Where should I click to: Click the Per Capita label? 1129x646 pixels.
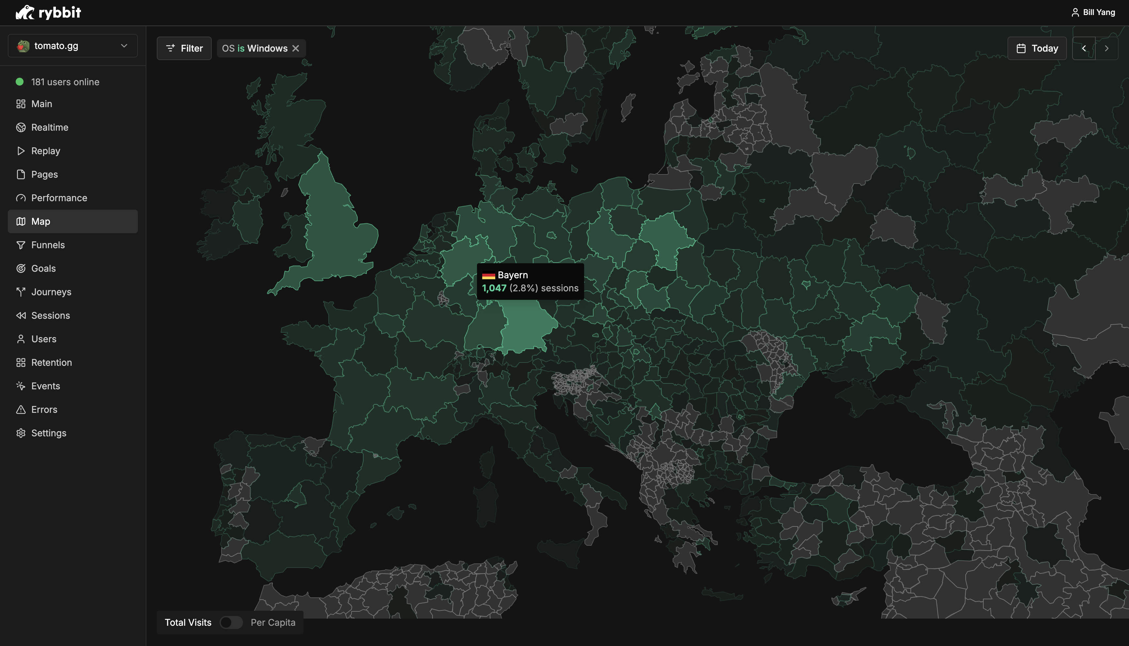pos(273,622)
